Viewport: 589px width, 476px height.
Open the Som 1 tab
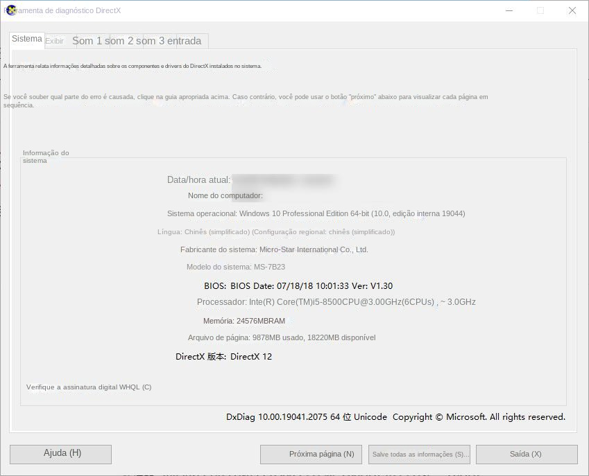(87, 41)
